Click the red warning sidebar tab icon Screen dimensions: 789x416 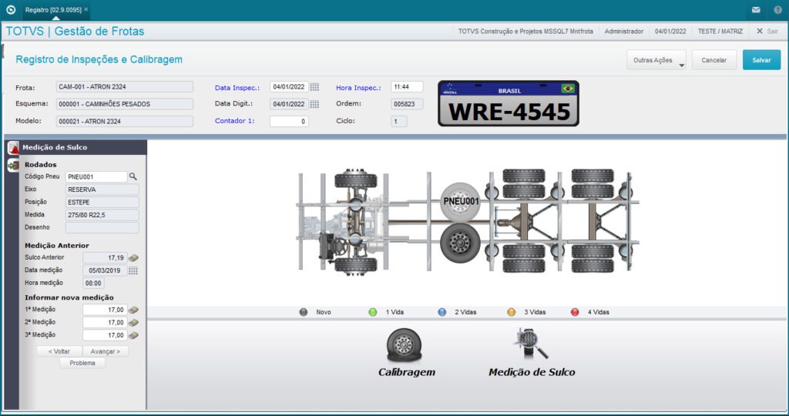pos(13,148)
